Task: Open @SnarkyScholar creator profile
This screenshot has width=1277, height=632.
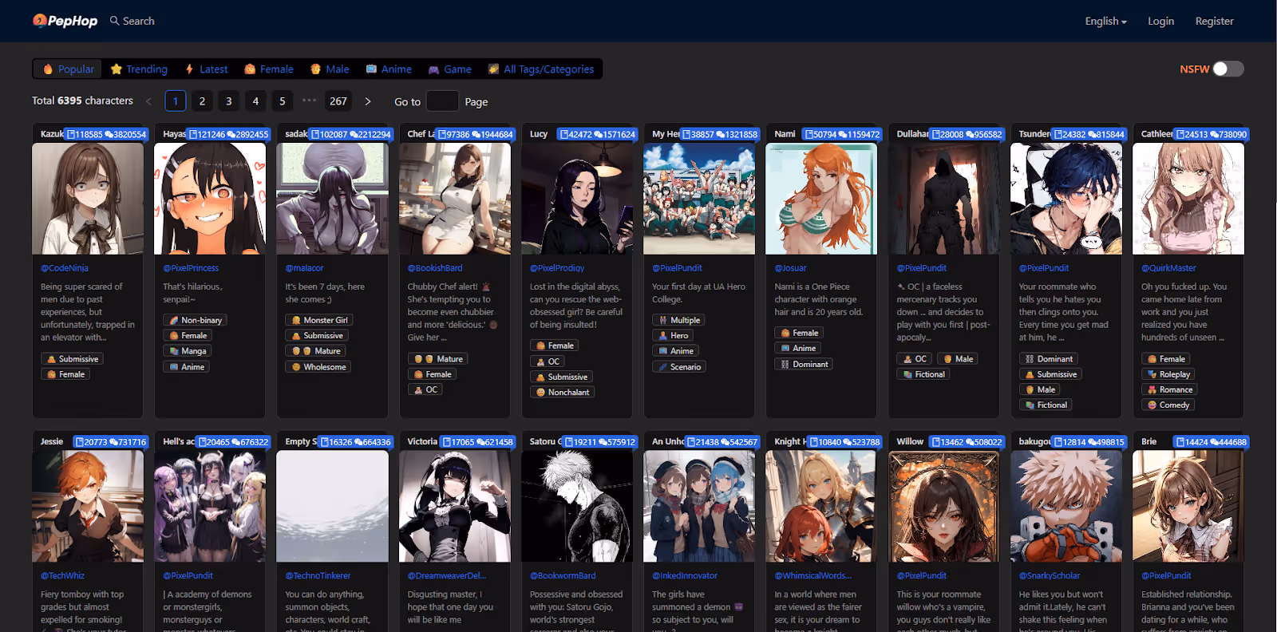Action: [1050, 576]
